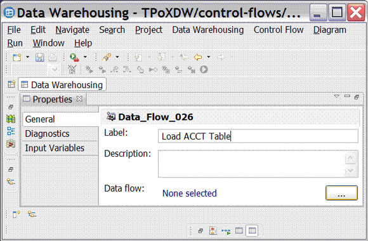The width and height of the screenshot is (368, 241).
Task: Open the Search icon dropdown arrow
Action: 117,57
